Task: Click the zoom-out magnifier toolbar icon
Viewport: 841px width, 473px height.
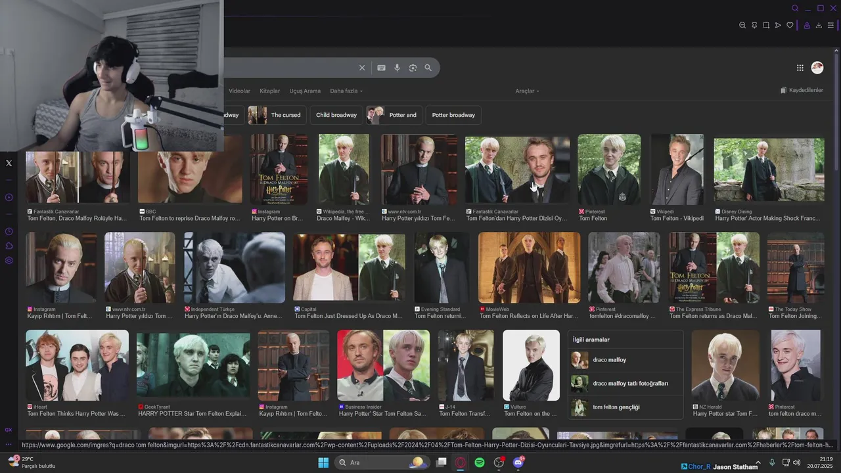Action: tap(742, 26)
